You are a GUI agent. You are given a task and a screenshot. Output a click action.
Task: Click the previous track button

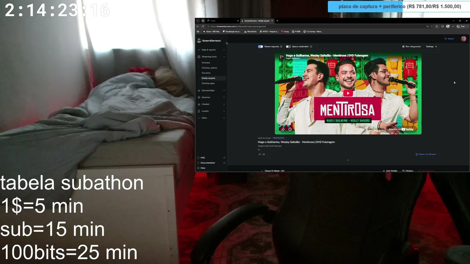click(x=260, y=154)
